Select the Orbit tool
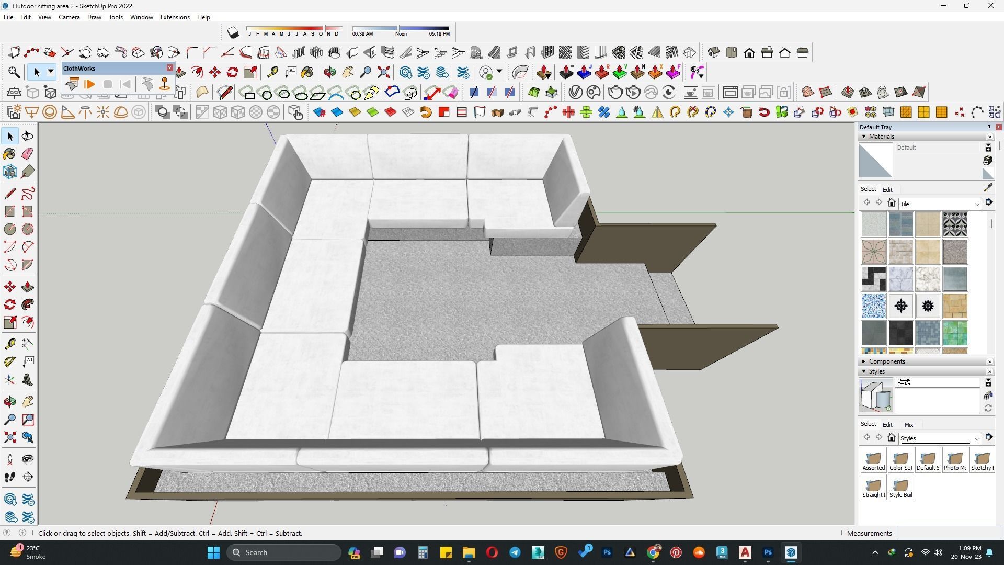Image resolution: width=1004 pixels, height=565 pixels. click(x=10, y=402)
